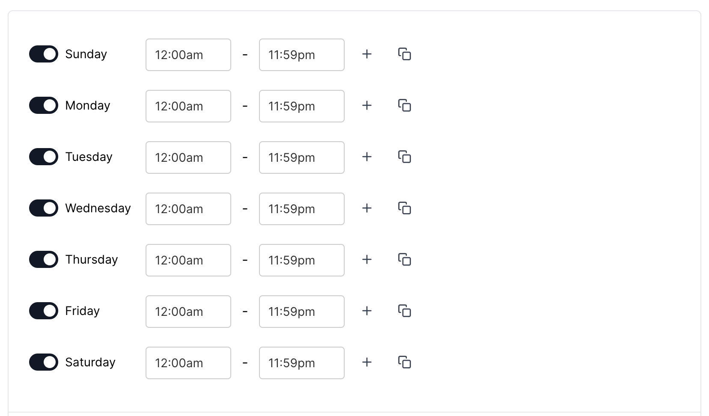Image resolution: width=709 pixels, height=416 pixels.
Task: Focus Thursday's start time input
Action: [188, 260]
